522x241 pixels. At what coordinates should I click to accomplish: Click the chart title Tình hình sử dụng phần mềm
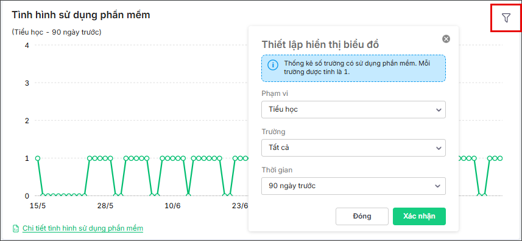(81, 15)
